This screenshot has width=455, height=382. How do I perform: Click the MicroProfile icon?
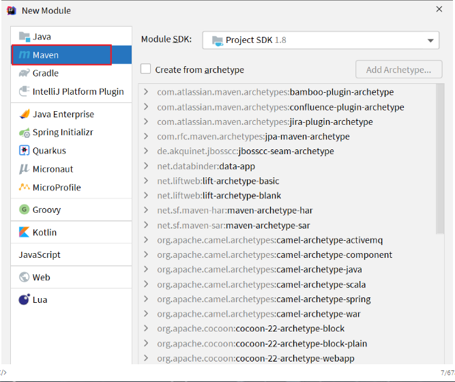point(25,187)
